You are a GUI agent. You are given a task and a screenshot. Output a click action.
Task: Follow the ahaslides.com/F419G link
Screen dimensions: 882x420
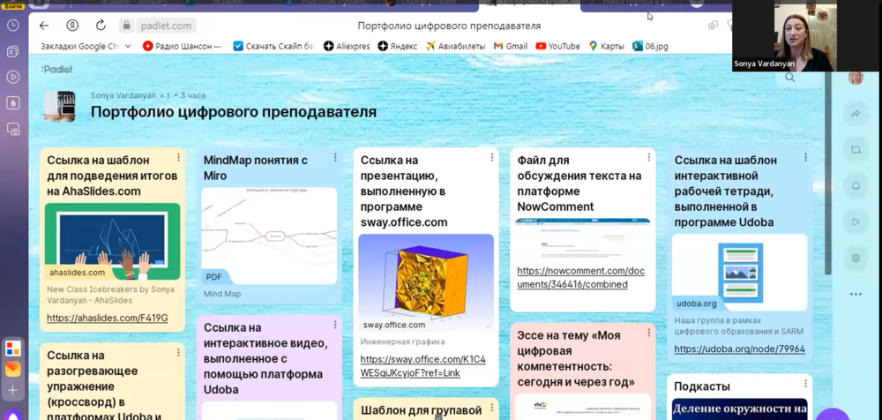click(107, 318)
